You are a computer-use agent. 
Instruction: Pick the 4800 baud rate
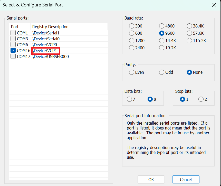point(162,26)
